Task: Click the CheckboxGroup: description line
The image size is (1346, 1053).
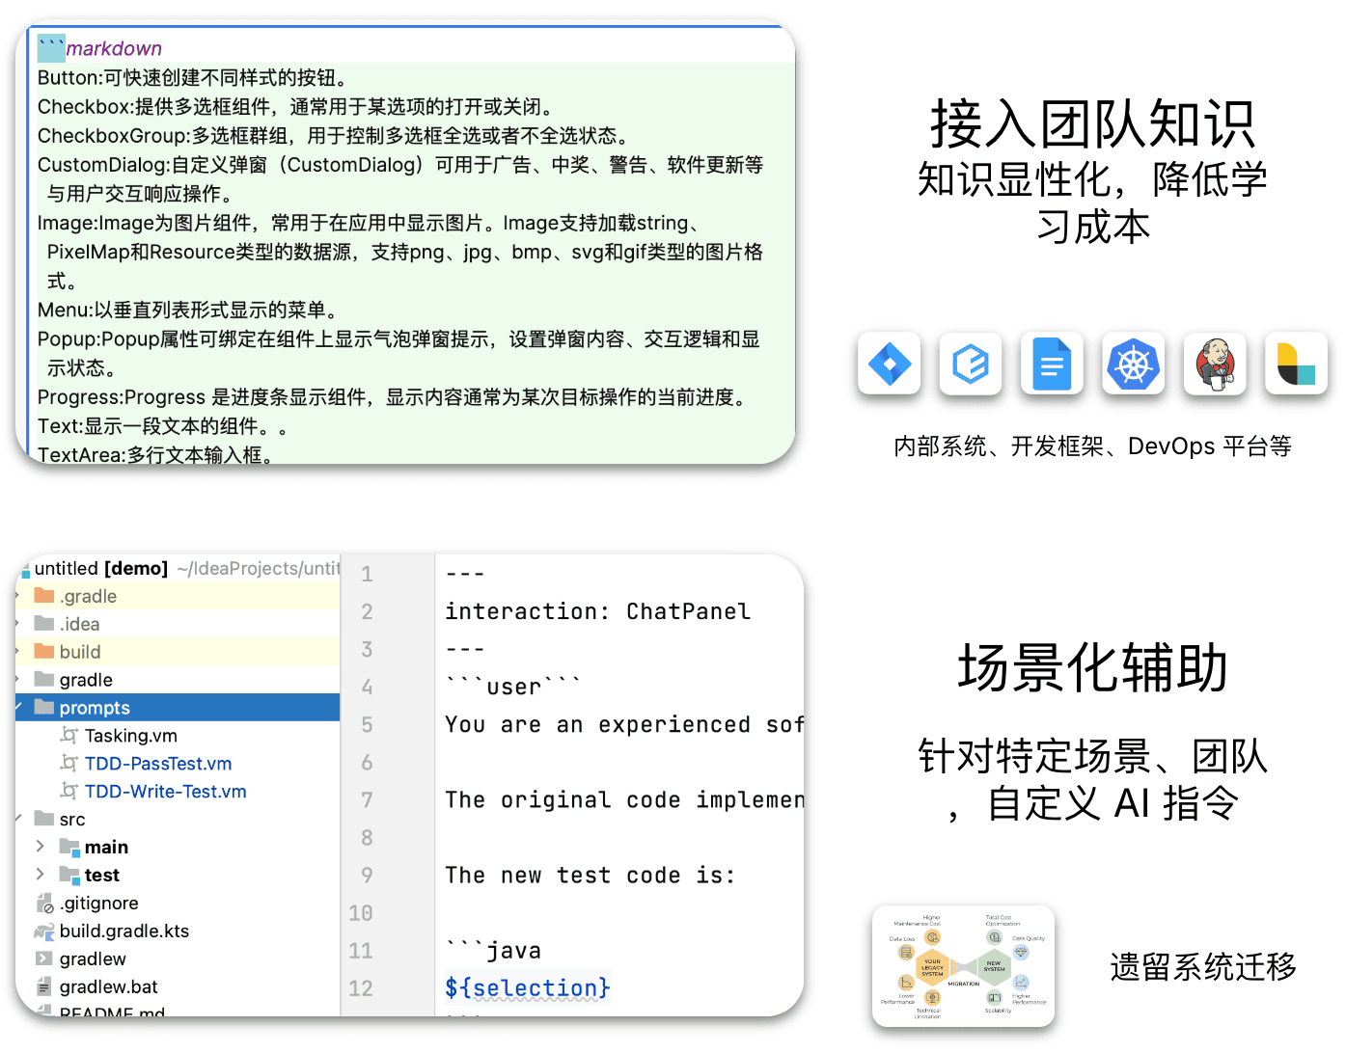Action: point(333,135)
